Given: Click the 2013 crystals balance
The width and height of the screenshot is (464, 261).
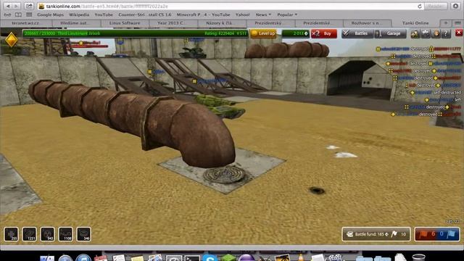Looking at the screenshot, I should tap(295, 33).
